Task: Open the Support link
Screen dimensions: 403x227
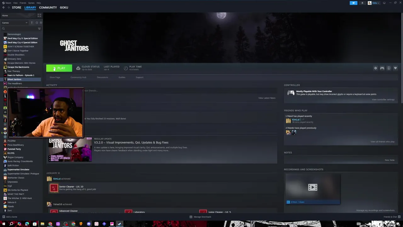Action: click(x=139, y=77)
